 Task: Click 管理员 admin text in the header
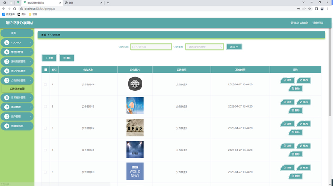pyautogui.click(x=299, y=23)
